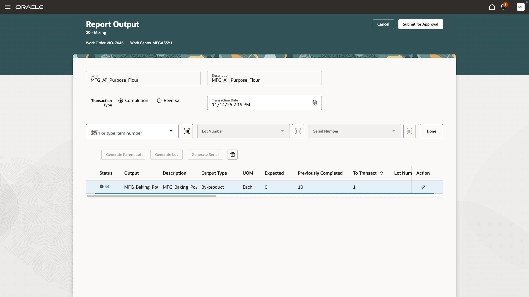Click the Output Type column header
This screenshot has width=529, height=297.
coord(214,173)
